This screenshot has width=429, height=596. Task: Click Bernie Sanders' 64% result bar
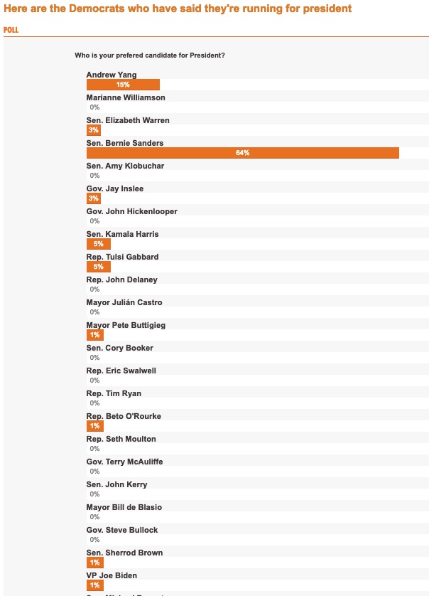click(242, 153)
